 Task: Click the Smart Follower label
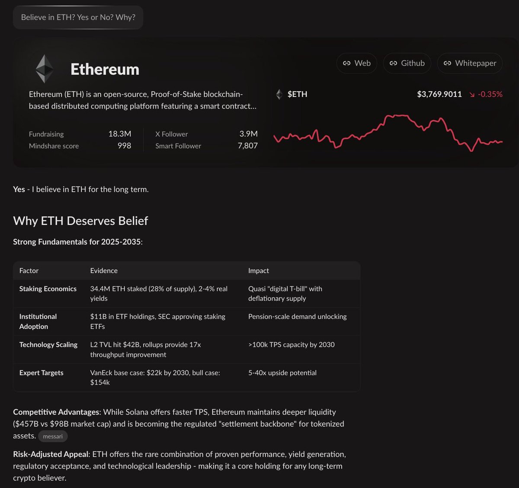pyautogui.click(x=178, y=146)
